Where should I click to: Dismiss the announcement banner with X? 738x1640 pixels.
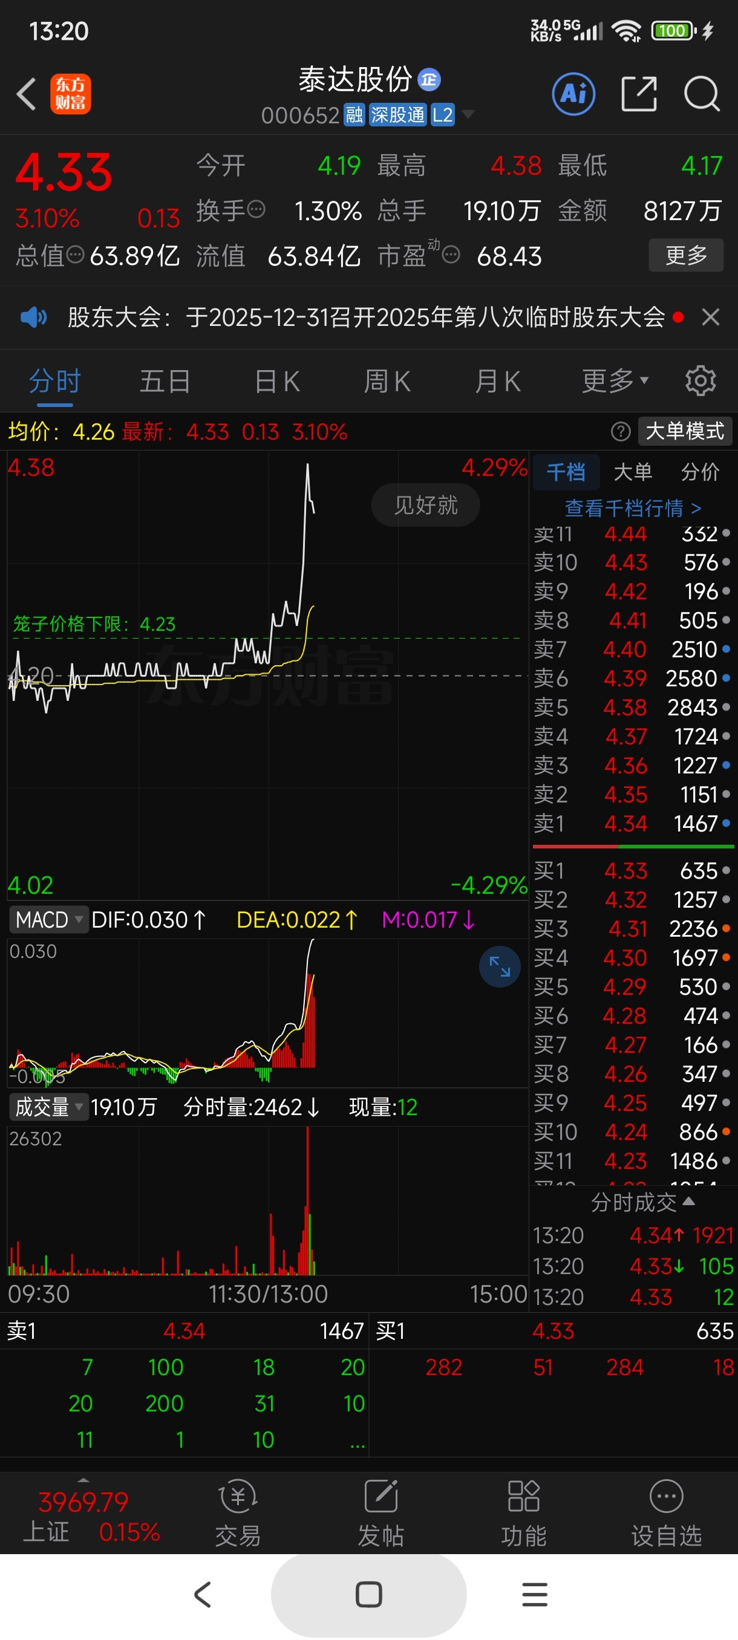coord(711,317)
